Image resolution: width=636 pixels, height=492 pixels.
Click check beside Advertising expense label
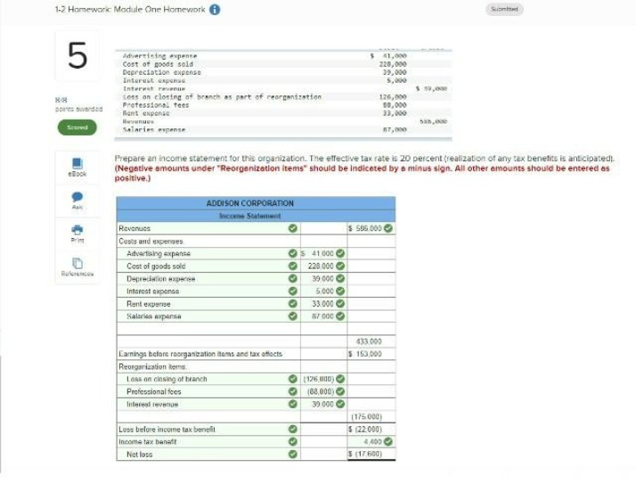(x=292, y=253)
